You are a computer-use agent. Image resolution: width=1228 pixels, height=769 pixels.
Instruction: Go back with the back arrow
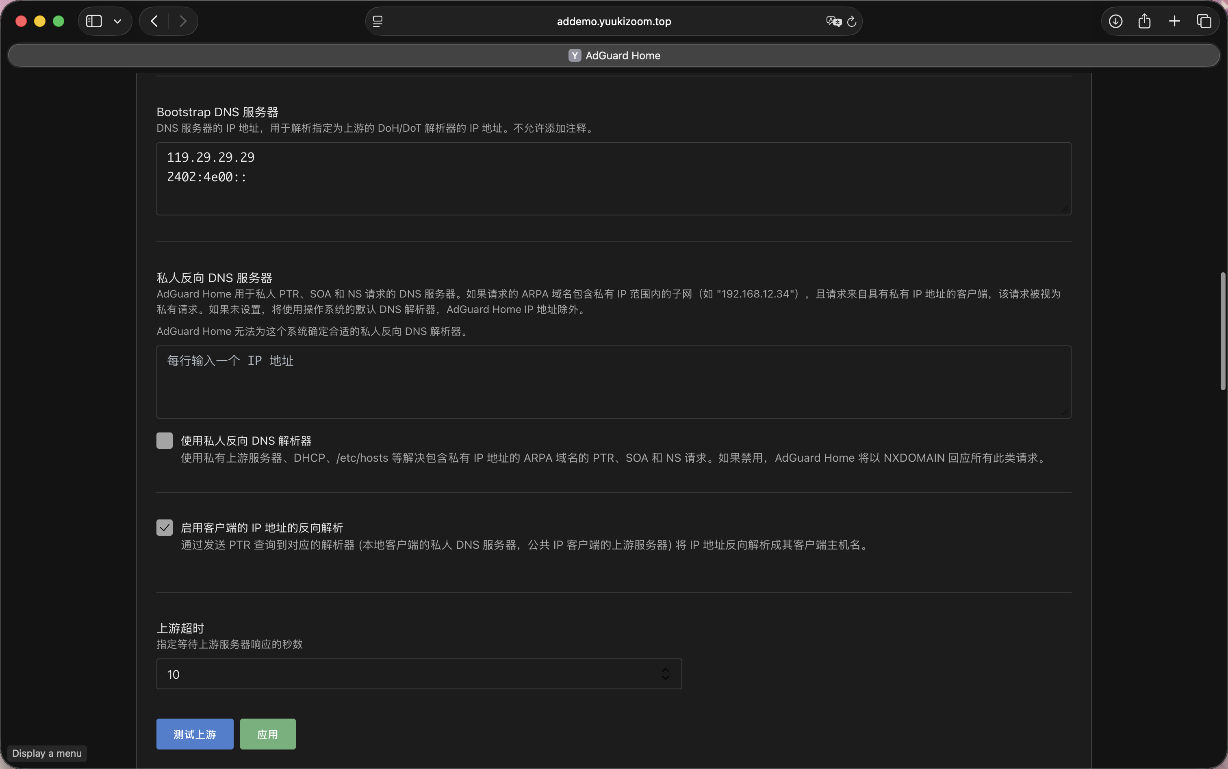154,22
